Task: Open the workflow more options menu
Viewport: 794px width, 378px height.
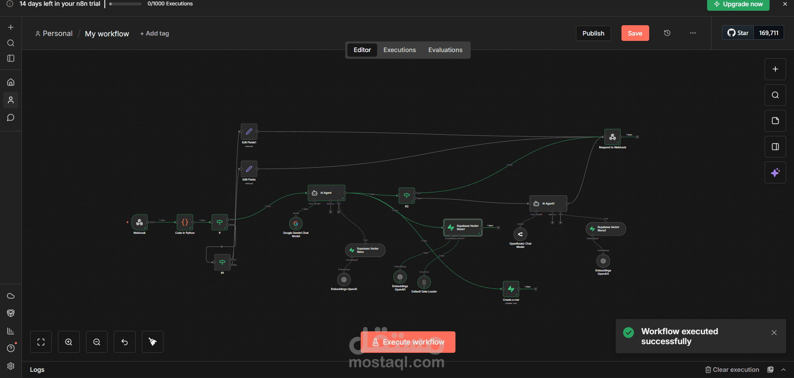Action: coord(693,33)
